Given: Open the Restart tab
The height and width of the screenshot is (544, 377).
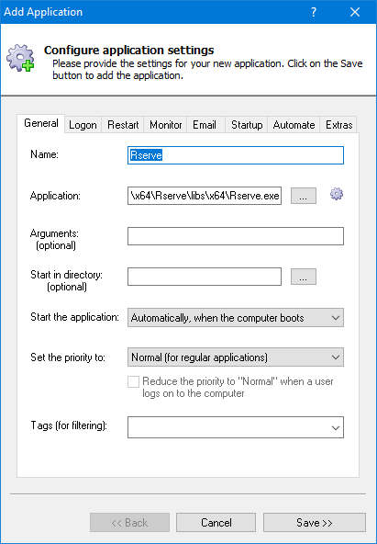Looking at the screenshot, I should point(123,125).
